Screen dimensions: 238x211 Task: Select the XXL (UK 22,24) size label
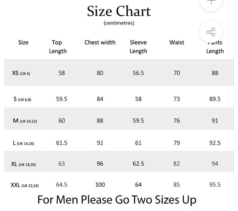click(x=25, y=185)
